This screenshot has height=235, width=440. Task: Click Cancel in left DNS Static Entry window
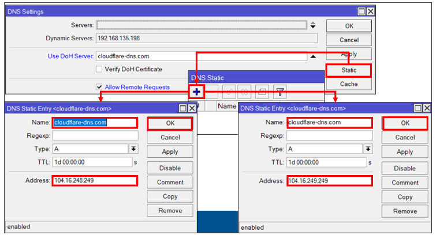click(x=170, y=137)
